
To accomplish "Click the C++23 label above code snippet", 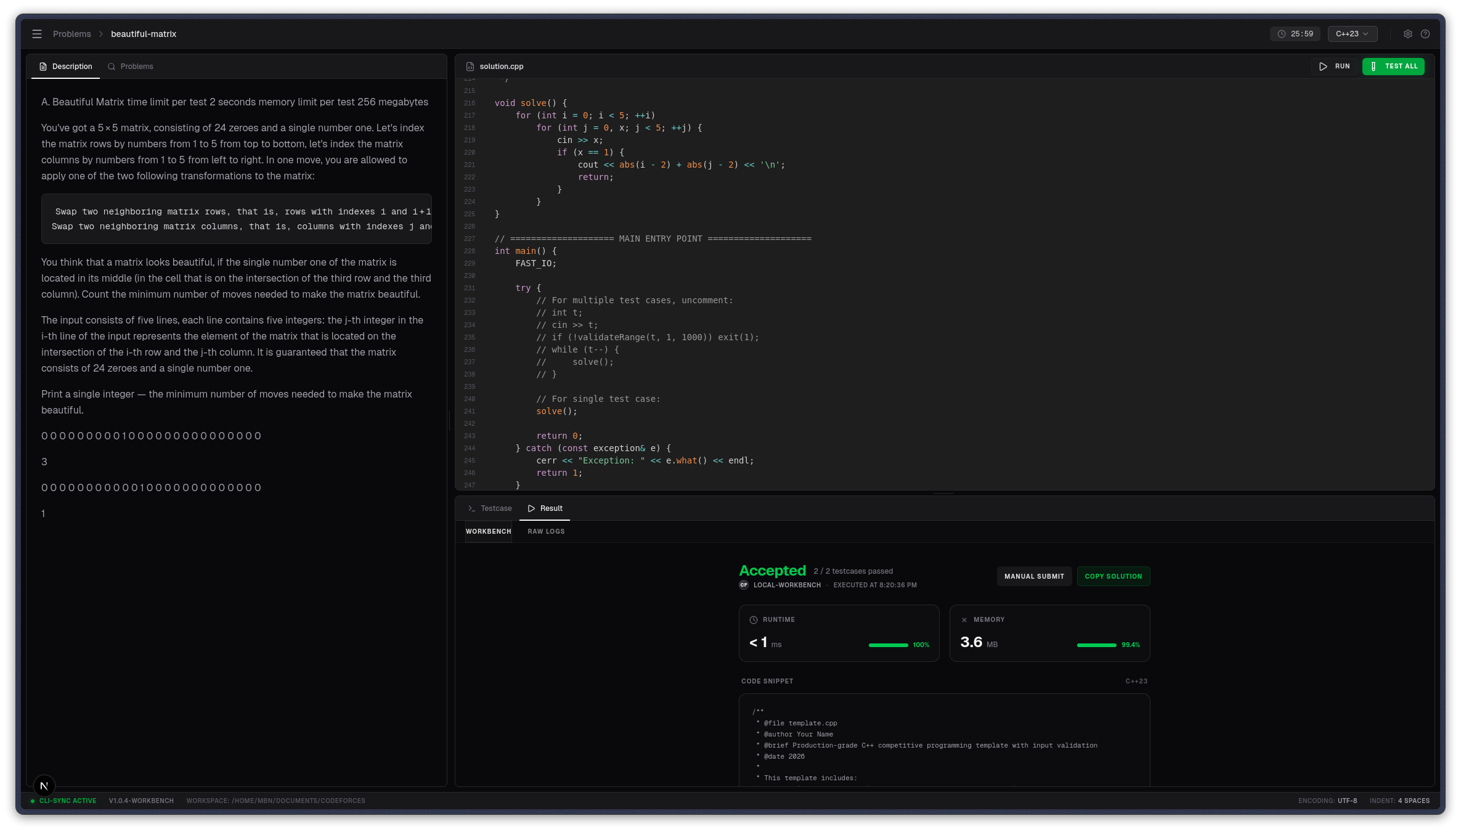I will pyautogui.click(x=1136, y=682).
